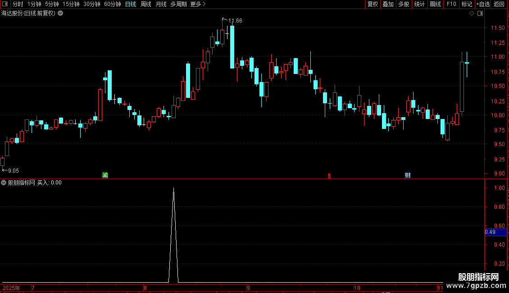This screenshot has width=509, height=293.
Task: Click the 股朋指标网 indicator name
Action: click(x=22, y=183)
